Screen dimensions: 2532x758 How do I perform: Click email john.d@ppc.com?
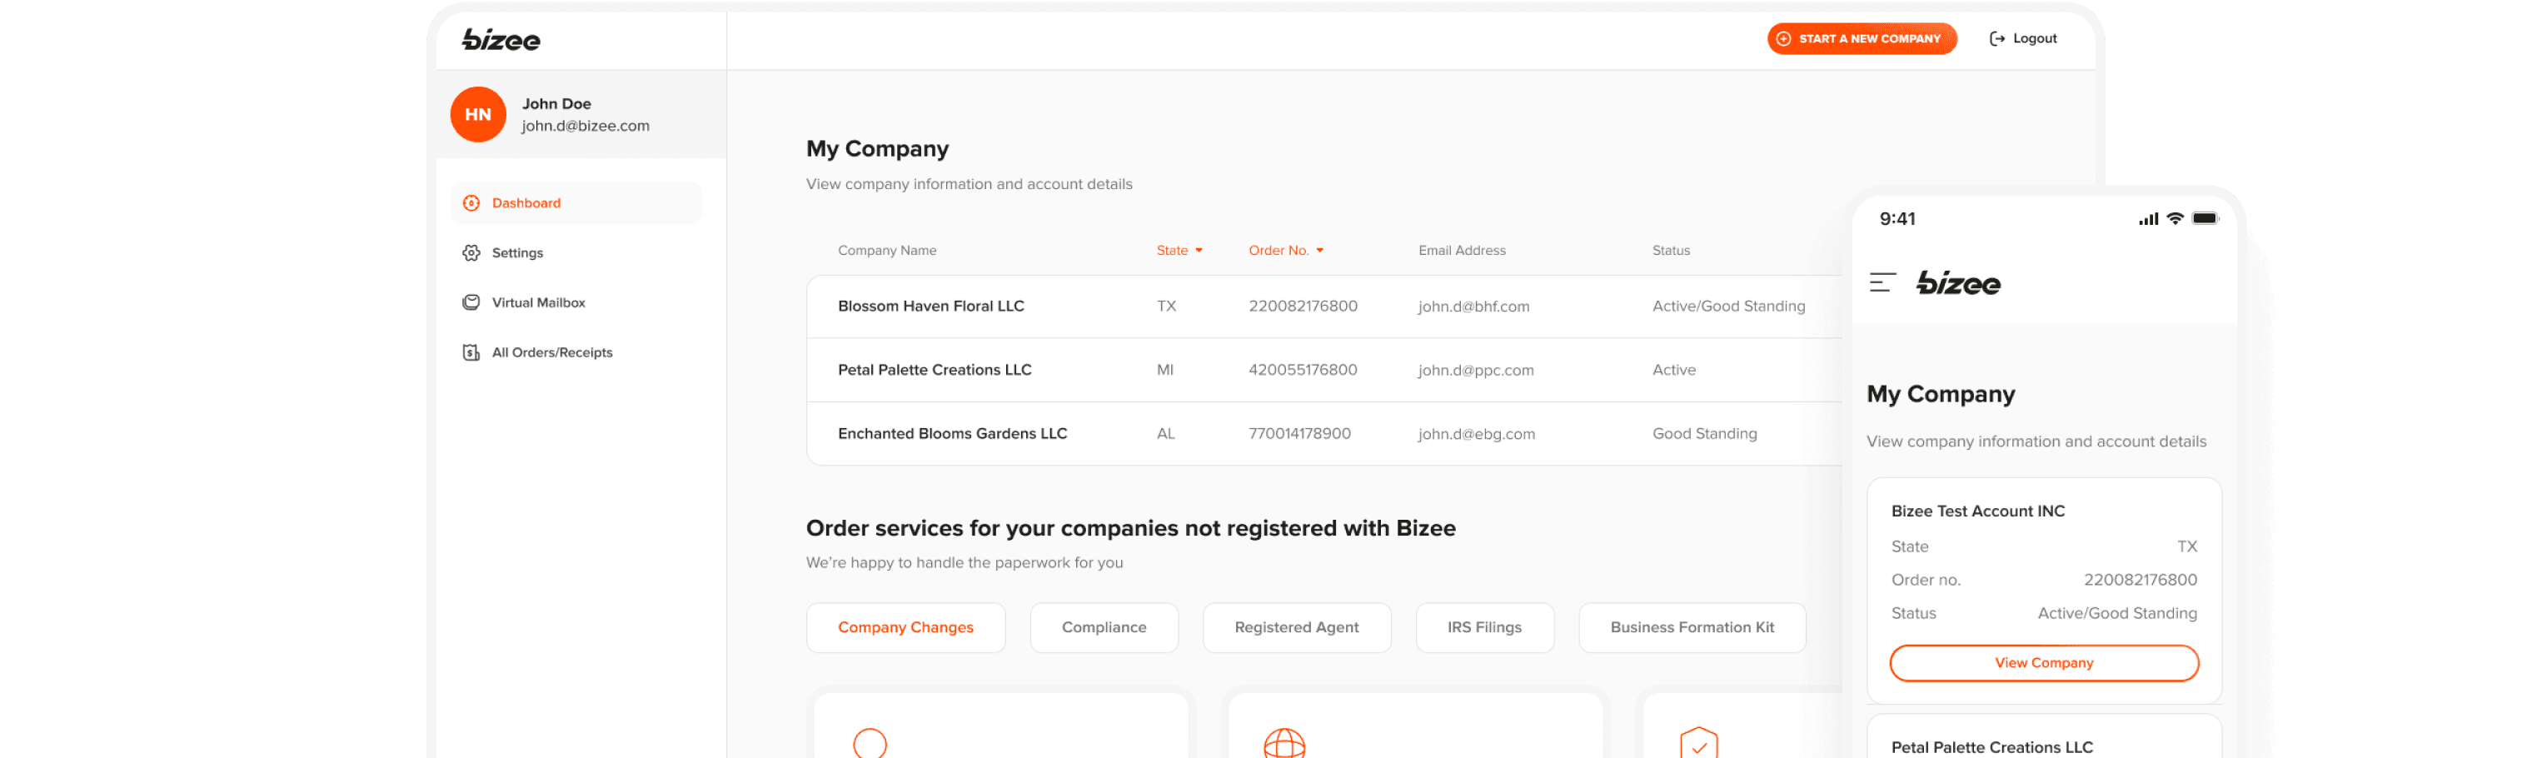click(1475, 371)
